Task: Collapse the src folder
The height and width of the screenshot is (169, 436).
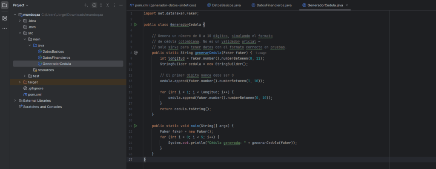Action: pos(20,33)
